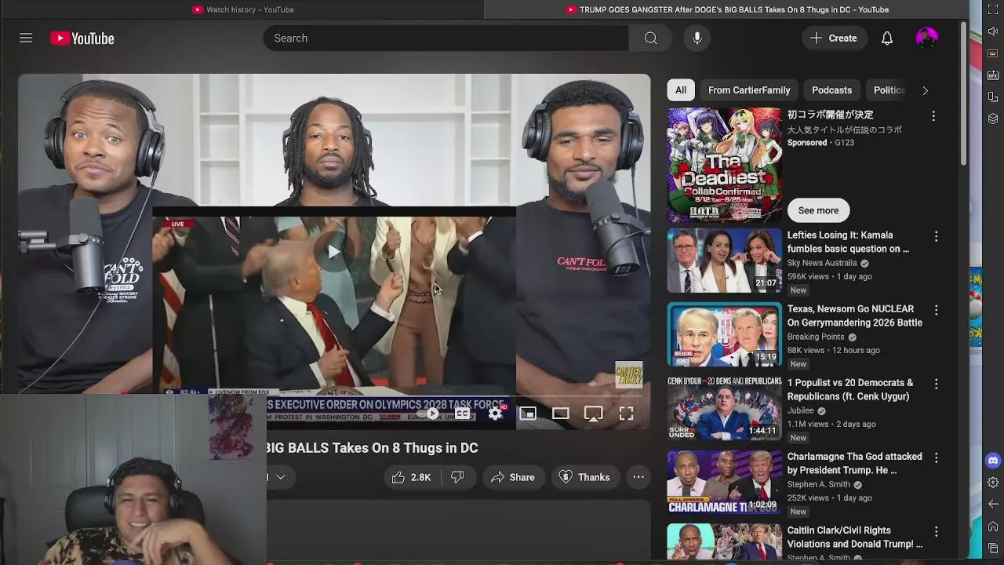This screenshot has height=565, width=1004.
Task: Open Discord in the browser side panel
Action: (x=993, y=461)
